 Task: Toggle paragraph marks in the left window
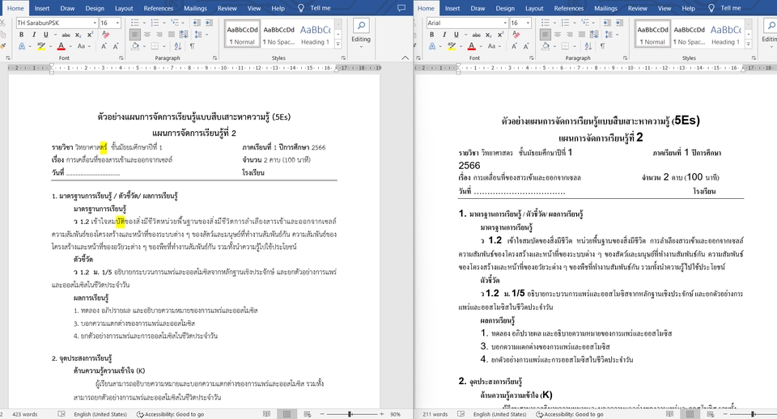pos(192,46)
